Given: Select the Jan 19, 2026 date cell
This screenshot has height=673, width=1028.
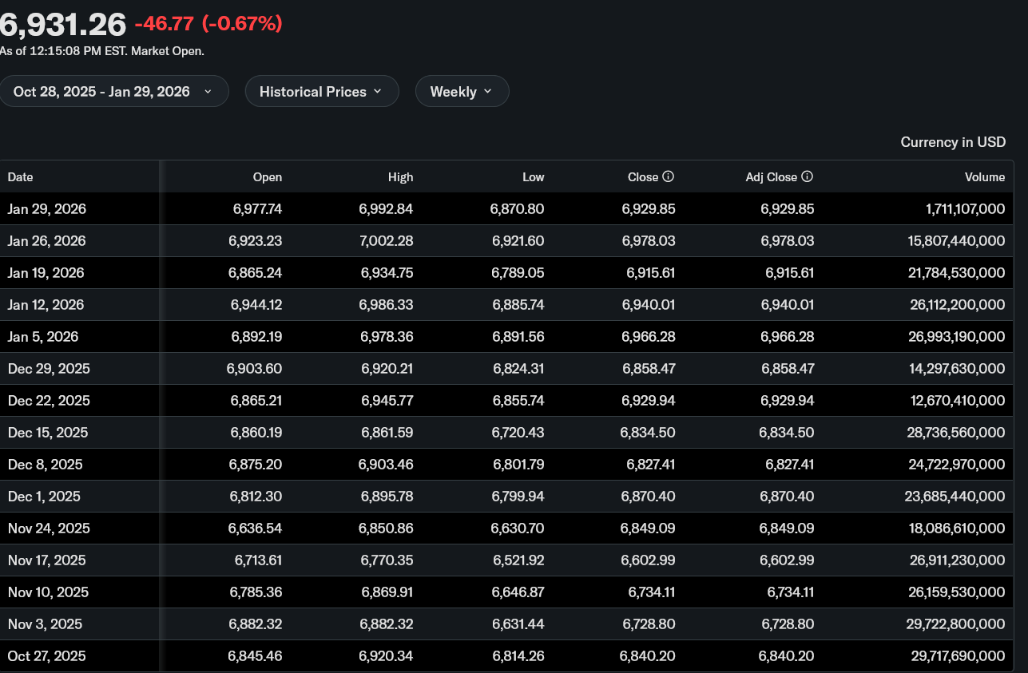Looking at the screenshot, I should coord(46,273).
